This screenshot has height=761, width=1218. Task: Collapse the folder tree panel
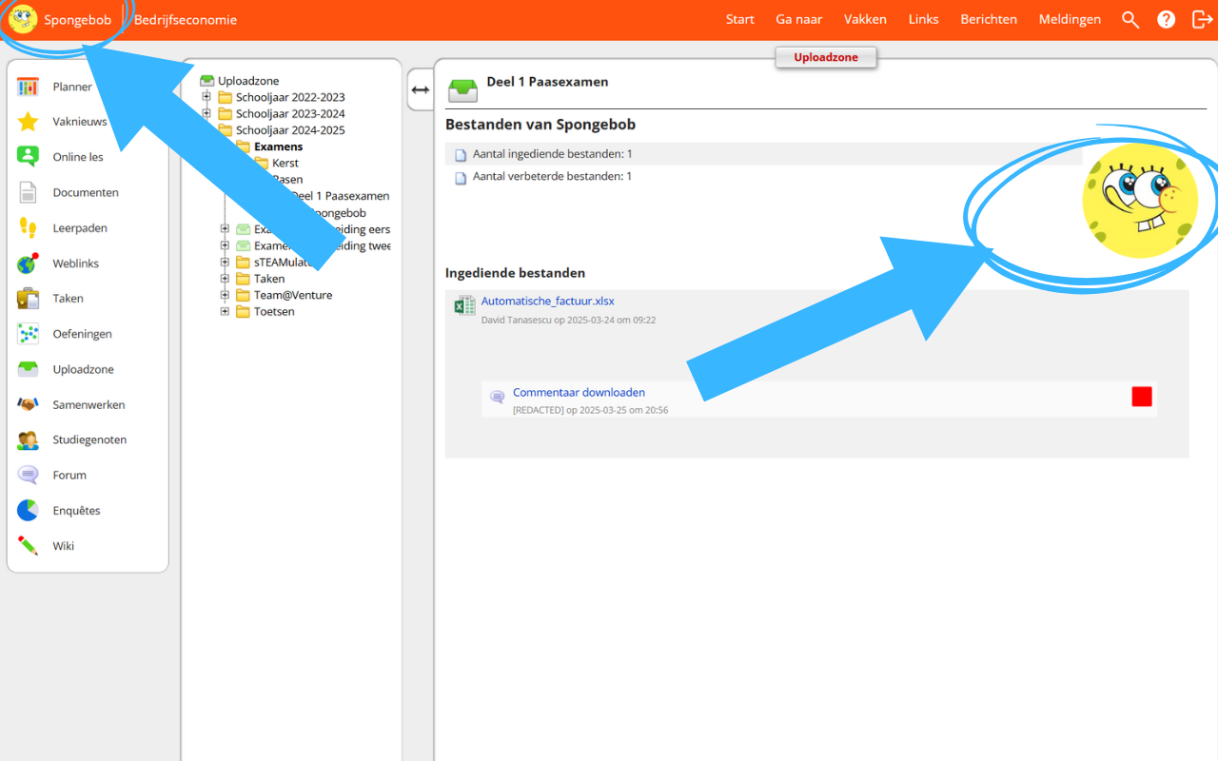click(x=420, y=88)
